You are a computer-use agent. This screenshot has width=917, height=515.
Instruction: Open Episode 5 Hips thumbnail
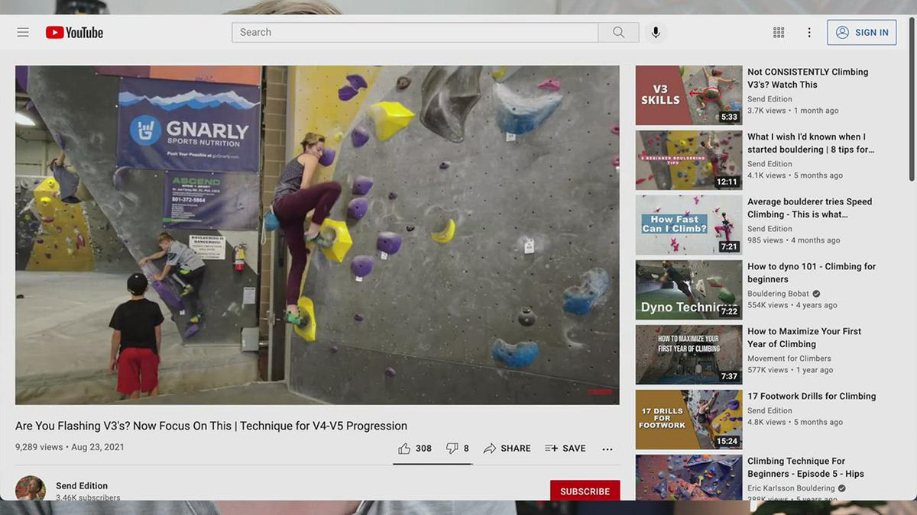689,478
